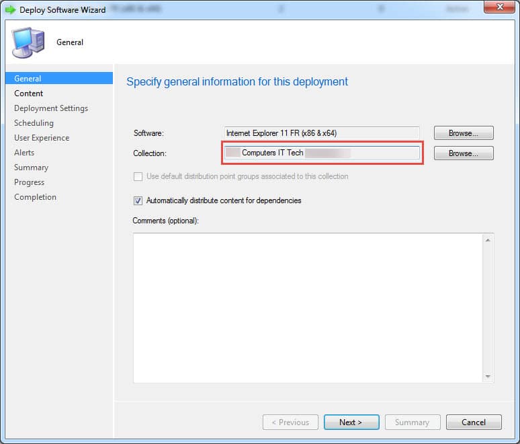Click the comments scrollbar up arrow
Viewport: 520px width, 444px height.
488,240
